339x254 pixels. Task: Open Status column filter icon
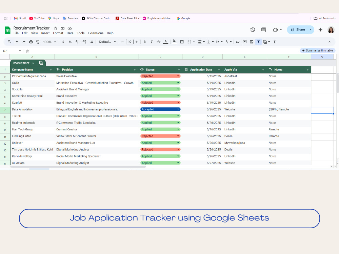(x=179, y=69)
